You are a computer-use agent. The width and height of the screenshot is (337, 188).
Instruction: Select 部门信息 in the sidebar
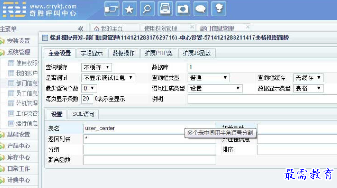pyautogui.click(x=23, y=83)
